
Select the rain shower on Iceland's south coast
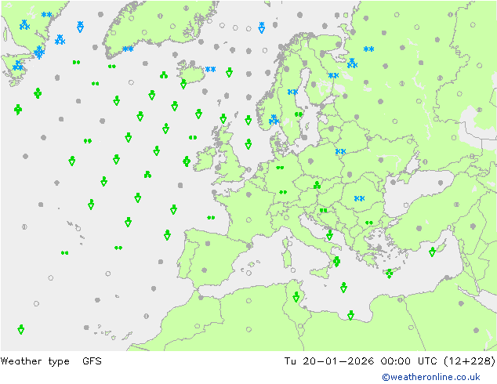tap(183, 84)
